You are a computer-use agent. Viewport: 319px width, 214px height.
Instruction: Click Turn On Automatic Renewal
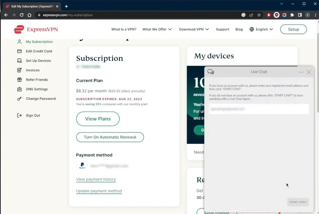tap(110, 137)
